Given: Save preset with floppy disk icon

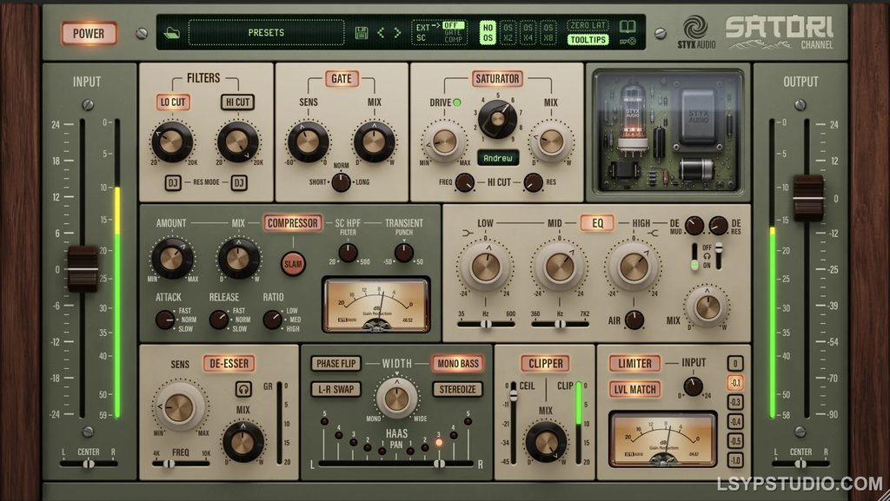Looking at the screenshot, I should pos(362,33).
